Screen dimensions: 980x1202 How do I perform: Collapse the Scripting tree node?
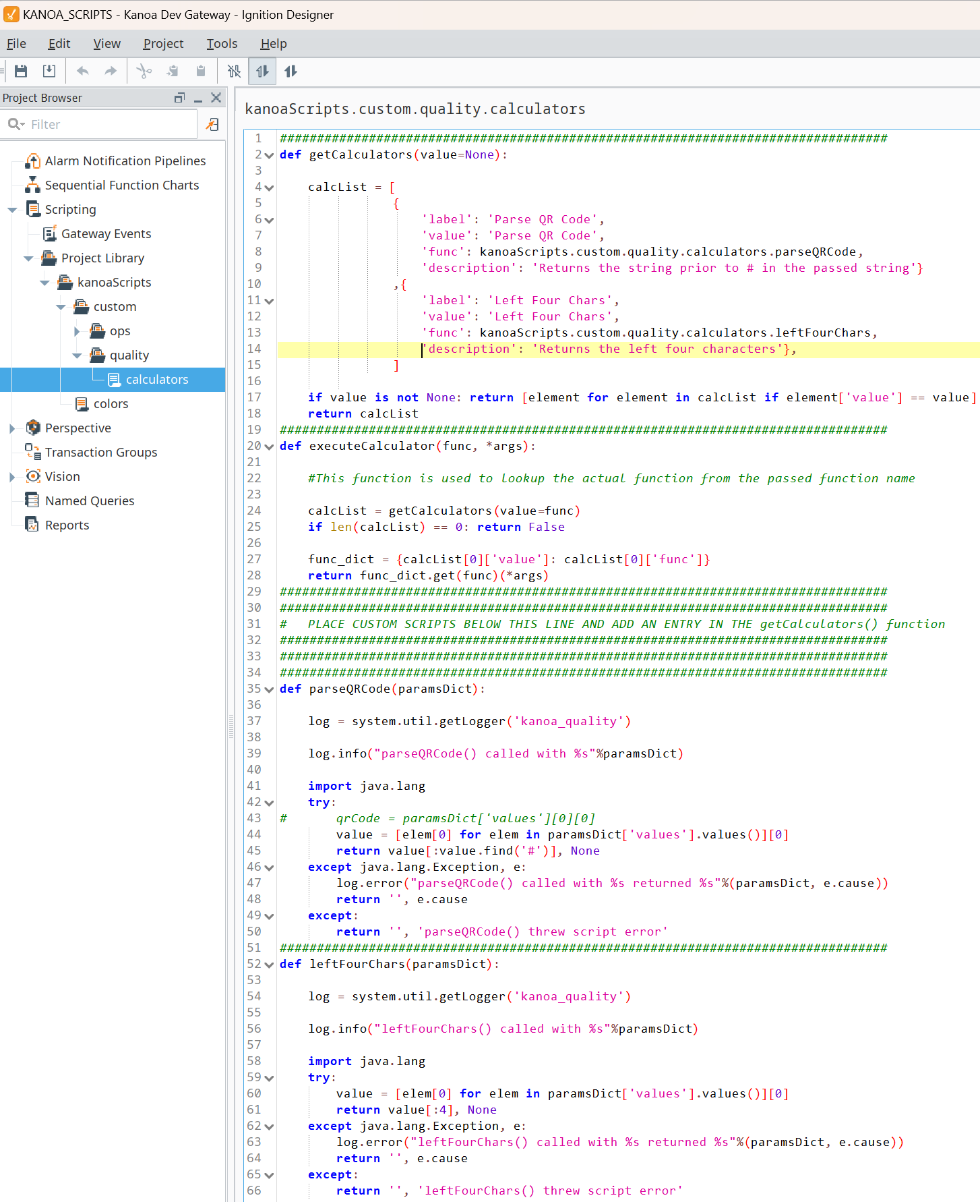tap(12, 210)
